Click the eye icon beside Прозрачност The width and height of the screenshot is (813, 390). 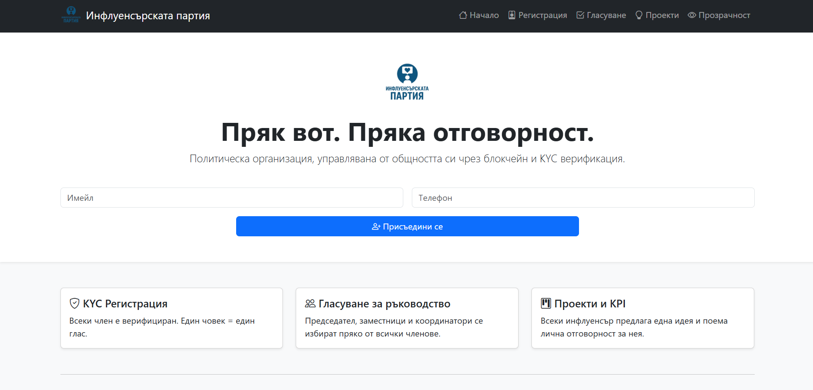coord(692,15)
